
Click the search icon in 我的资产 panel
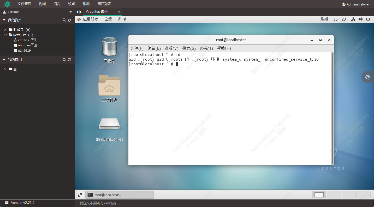tap(64, 20)
